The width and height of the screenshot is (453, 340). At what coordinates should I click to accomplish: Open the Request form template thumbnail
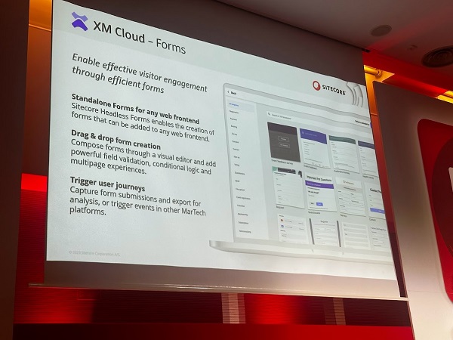(x=288, y=187)
